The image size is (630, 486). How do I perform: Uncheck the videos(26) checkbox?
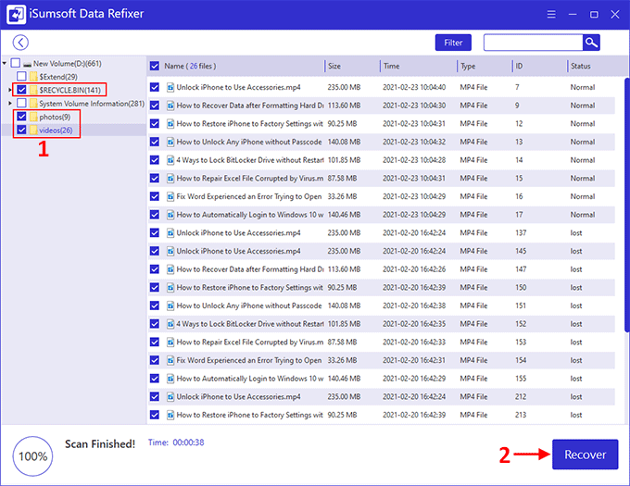pos(21,130)
